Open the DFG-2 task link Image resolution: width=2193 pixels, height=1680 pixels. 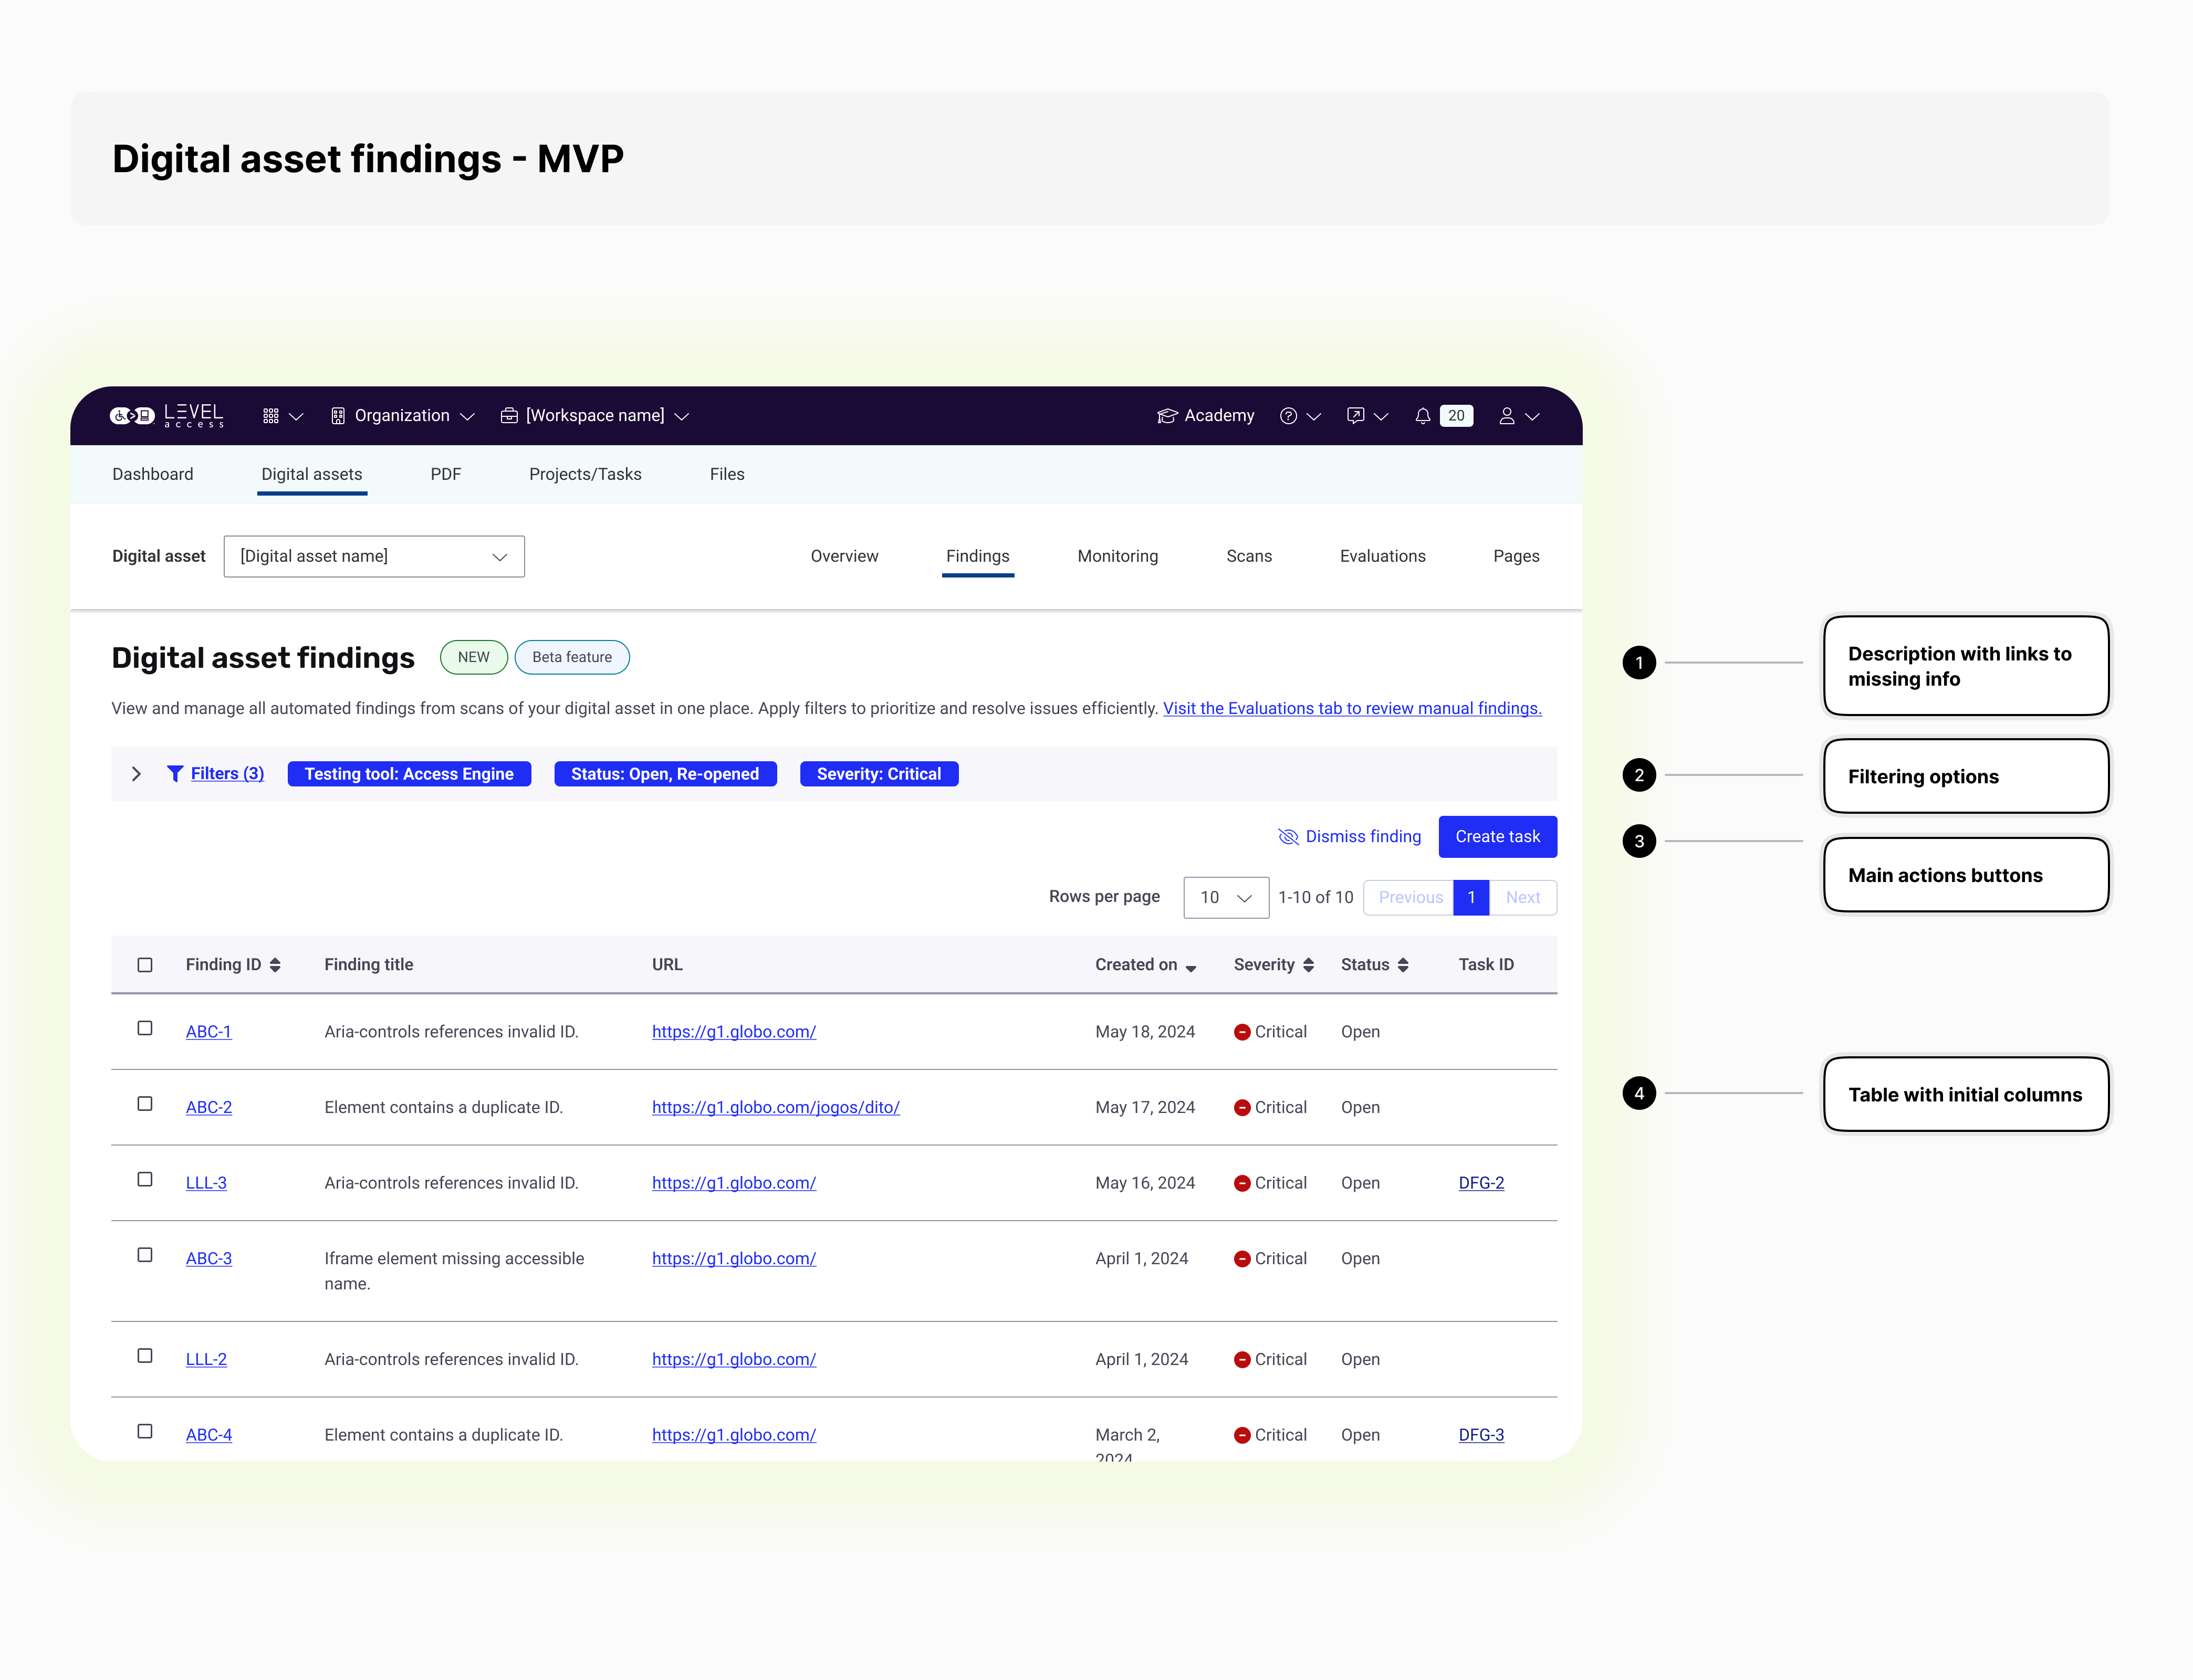coord(1481,1183)
